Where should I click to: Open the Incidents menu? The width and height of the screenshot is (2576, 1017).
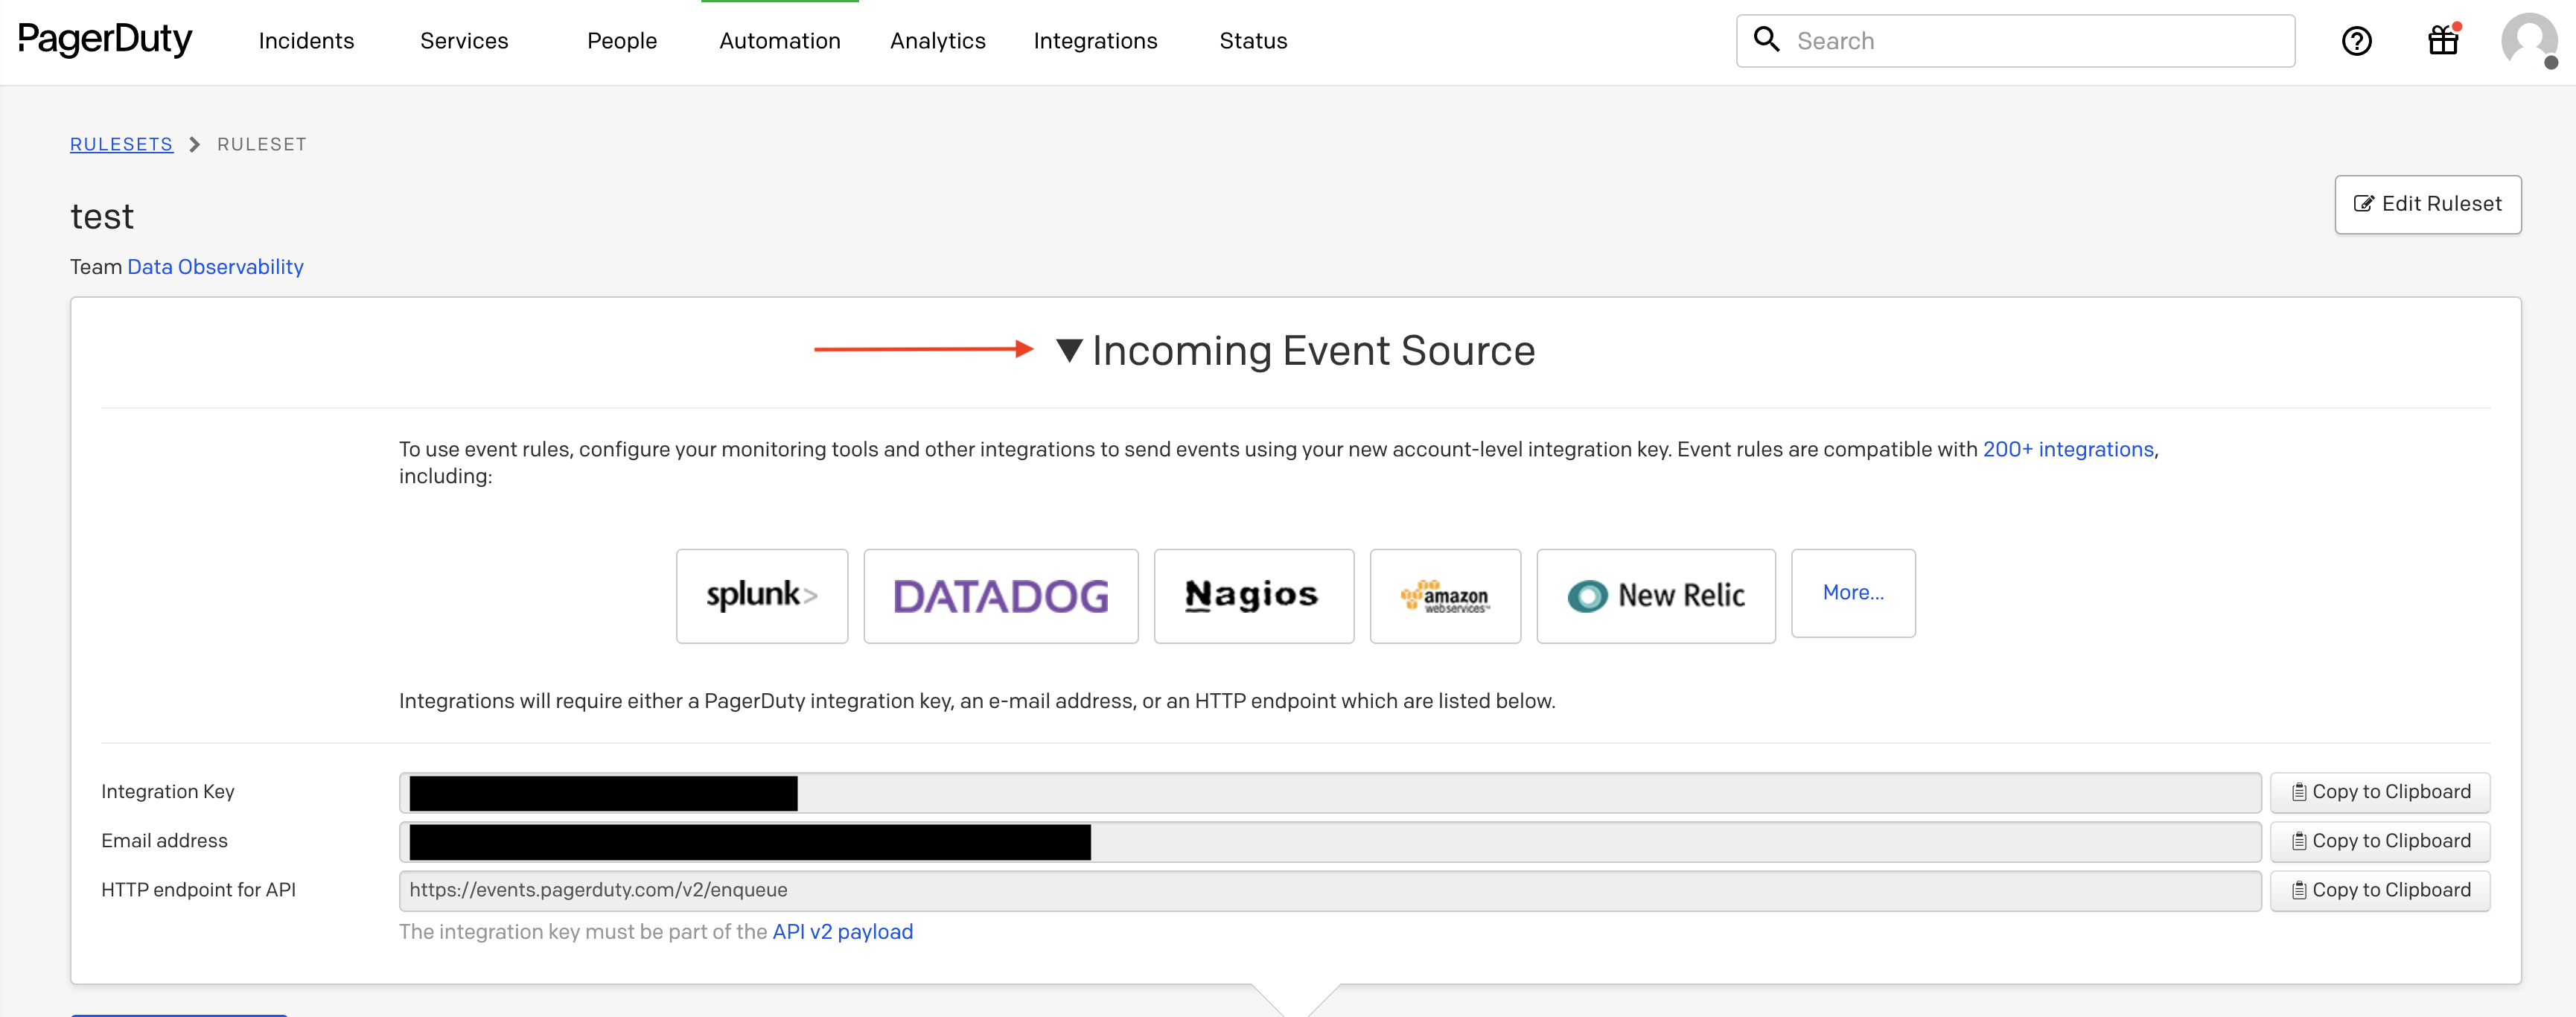click(x=305, y=40)
